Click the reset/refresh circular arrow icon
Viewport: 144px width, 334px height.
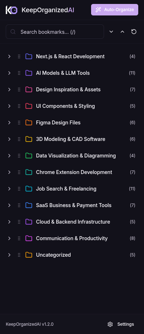134,32
